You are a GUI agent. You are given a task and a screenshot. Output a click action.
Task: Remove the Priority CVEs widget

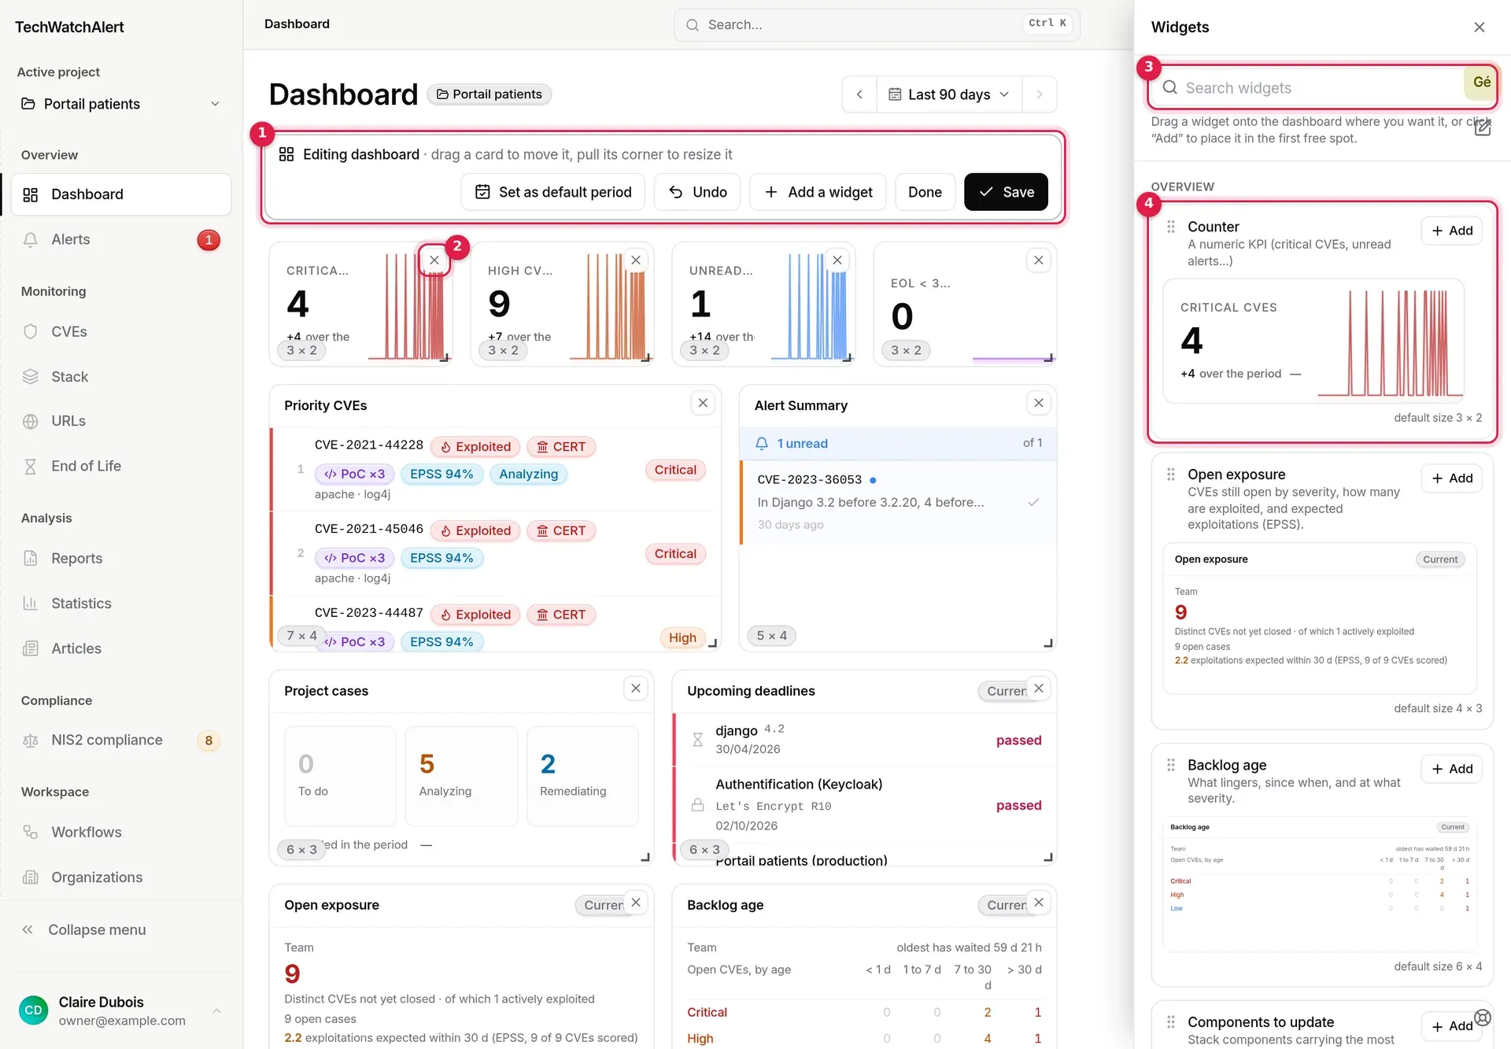click(703, 403)
